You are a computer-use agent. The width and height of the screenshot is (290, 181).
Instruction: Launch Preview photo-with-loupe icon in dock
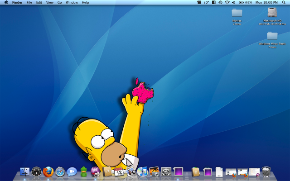(130, 172)
